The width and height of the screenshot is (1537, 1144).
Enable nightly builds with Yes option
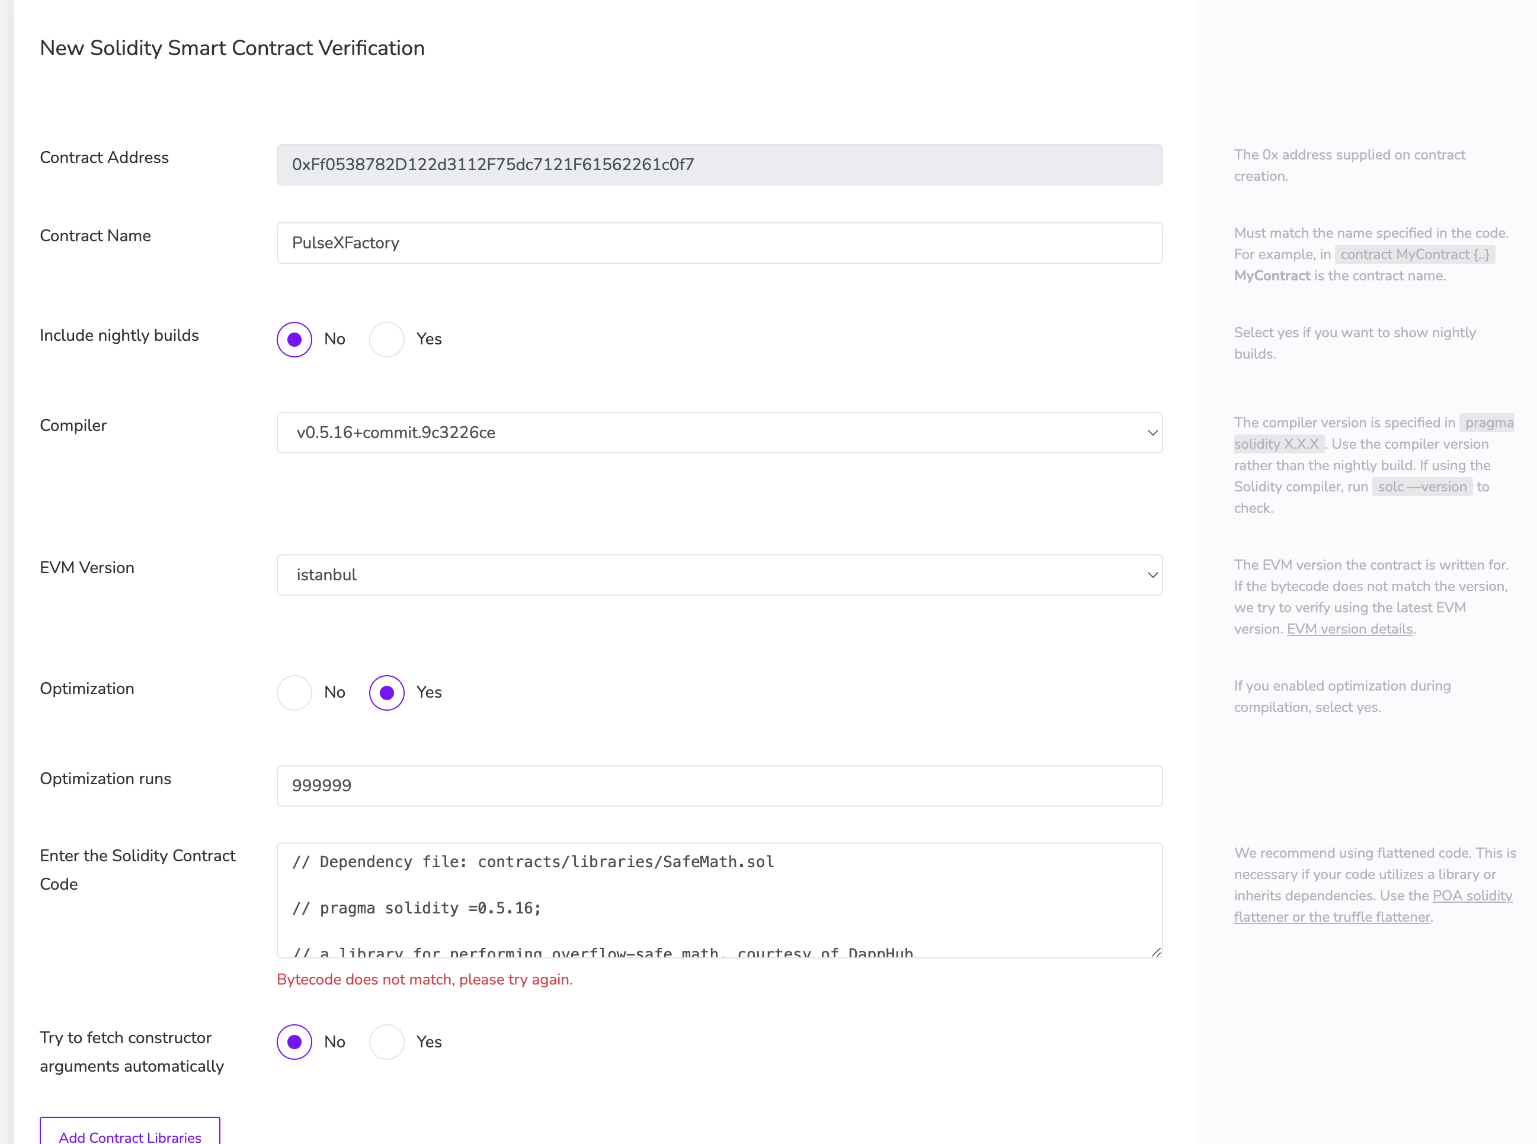[386, 338]
